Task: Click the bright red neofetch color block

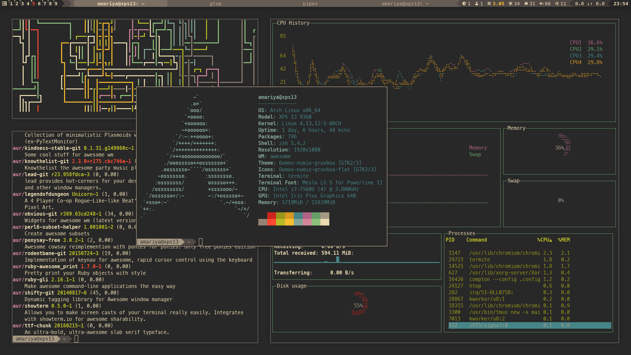Action: click(271, 222)
